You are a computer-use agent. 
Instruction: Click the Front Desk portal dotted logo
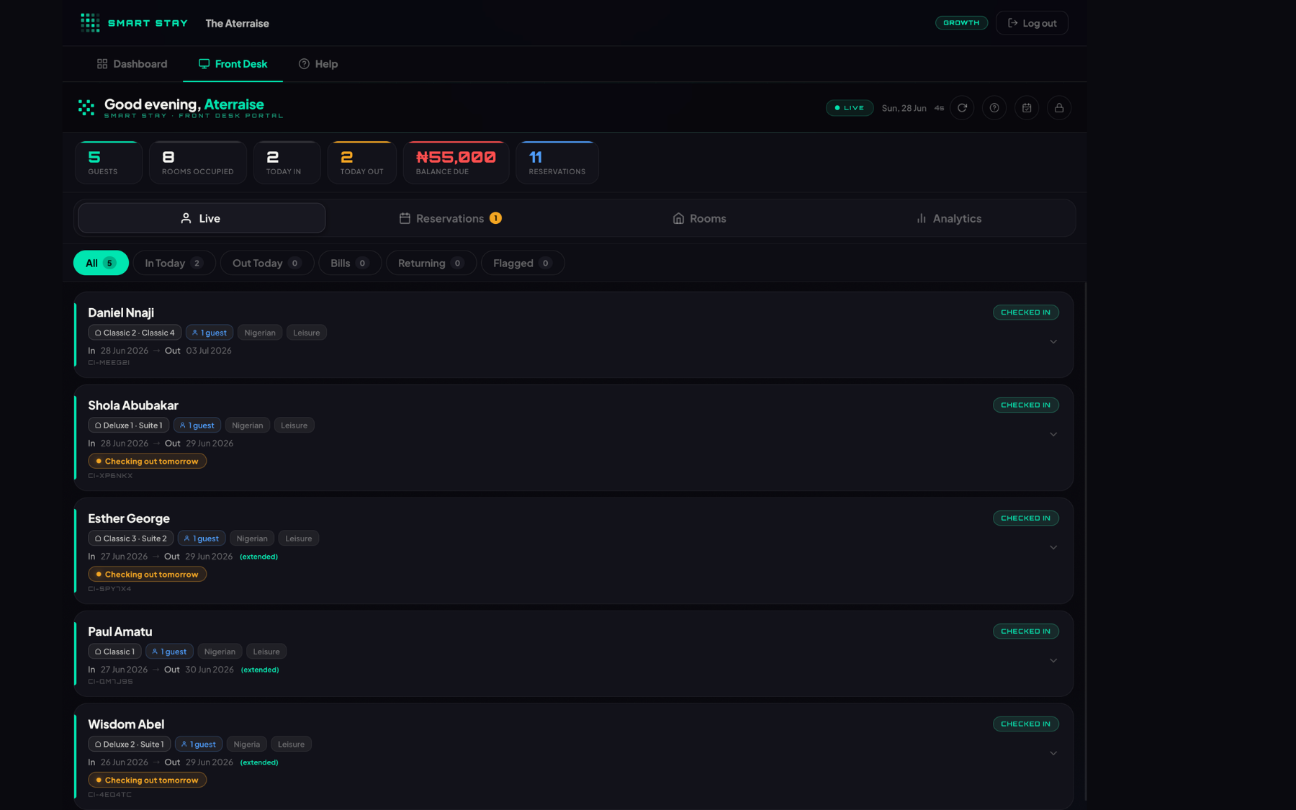click(x=86, y=108)
